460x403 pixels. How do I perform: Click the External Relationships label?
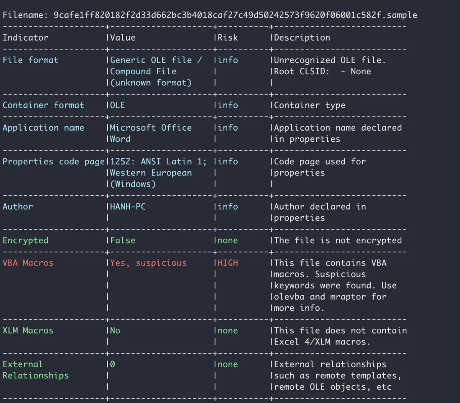[35, 370]
